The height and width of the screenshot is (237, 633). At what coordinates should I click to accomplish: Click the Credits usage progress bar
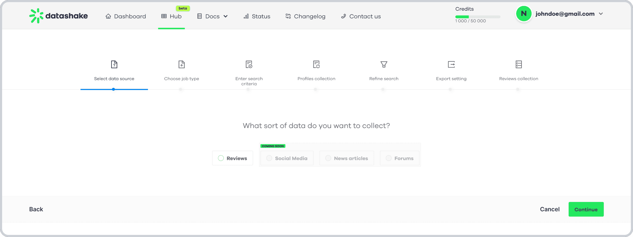[478, 17]
